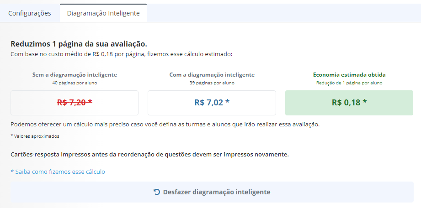Click the R$ 7,02 price box
The width and height of the screenshot is (421, 208).
(212, 103)
